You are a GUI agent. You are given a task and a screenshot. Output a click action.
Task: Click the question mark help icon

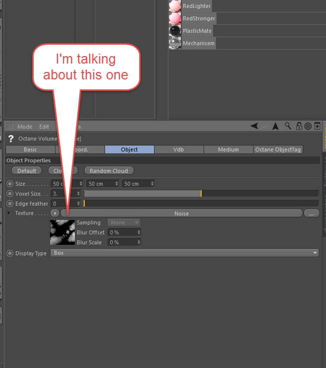coord(11,139)
